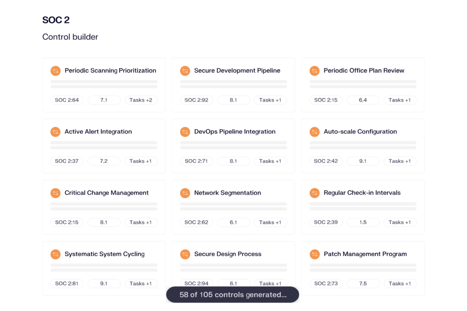Select the Tasks +1 pill on Network Segmentation
This screenshot has height=311, width=467.
[270, 222]
